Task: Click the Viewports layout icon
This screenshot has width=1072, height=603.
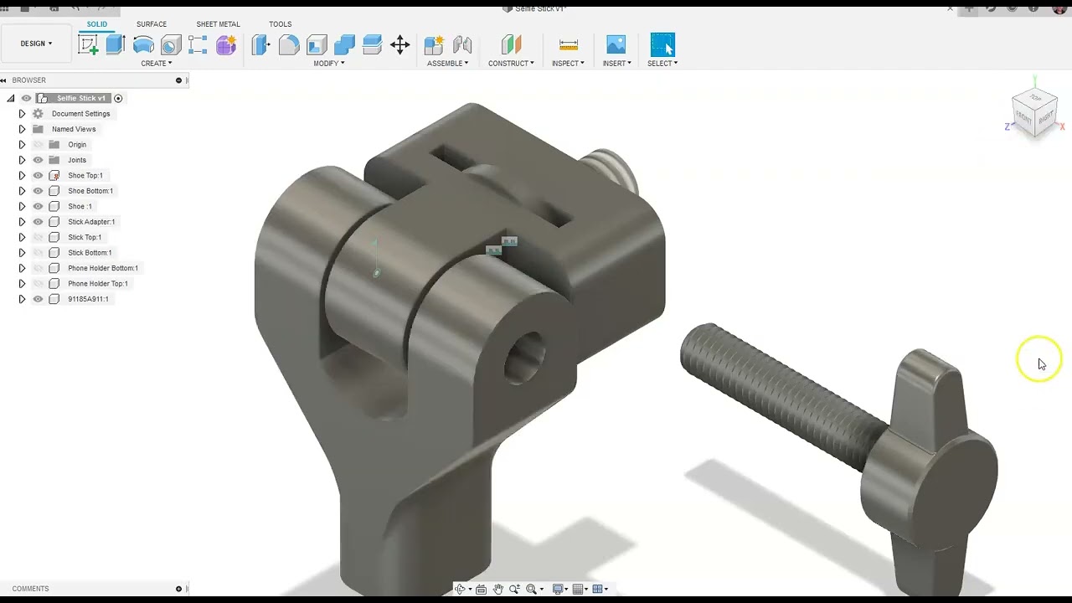Action: pyautogui.click(x=598, y=590)
